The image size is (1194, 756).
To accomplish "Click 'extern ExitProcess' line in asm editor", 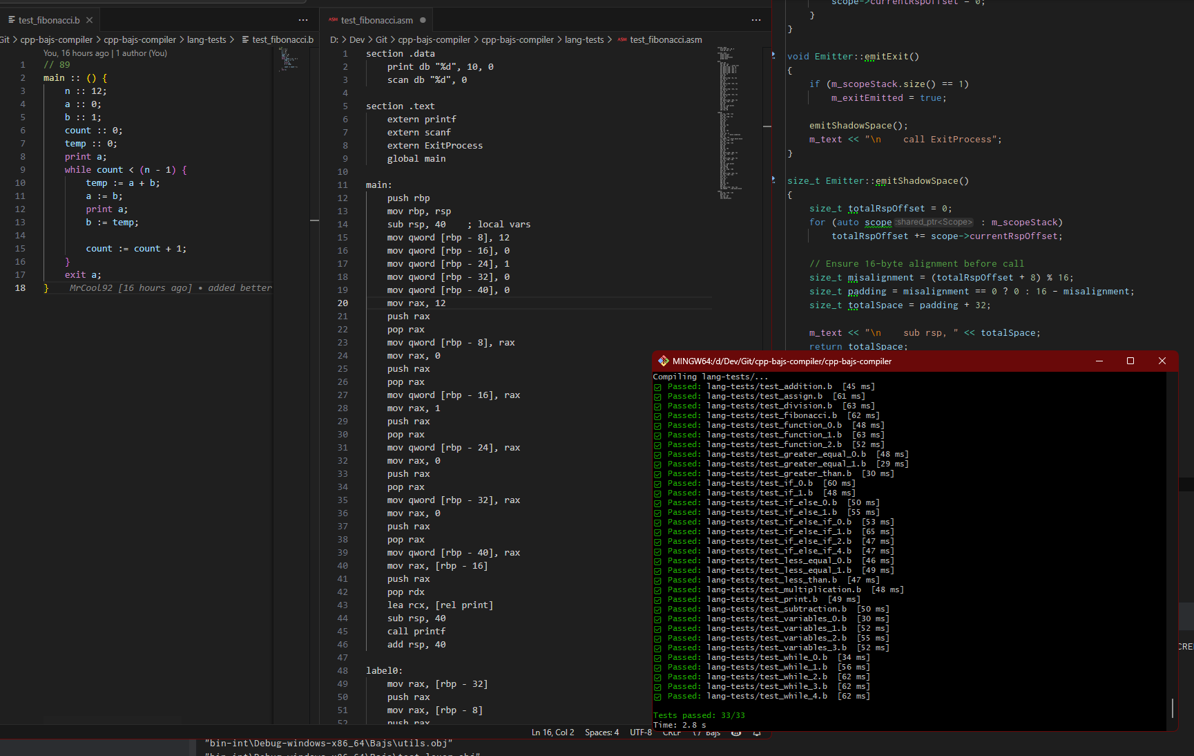I will click(x=435, y=146).
